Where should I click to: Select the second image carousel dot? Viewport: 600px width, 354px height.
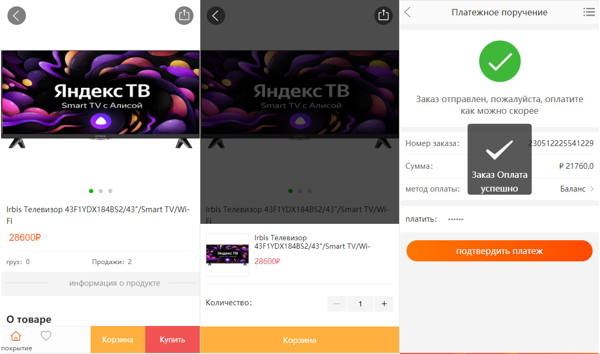coord(101,191)
